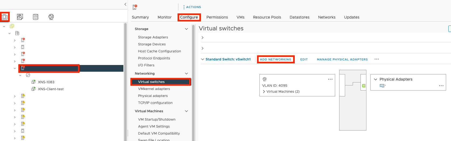451x141 pixels.
Task: Open Physical Adapters ellipsis menu
Action: pyautogui.click(x=441, y=86)
